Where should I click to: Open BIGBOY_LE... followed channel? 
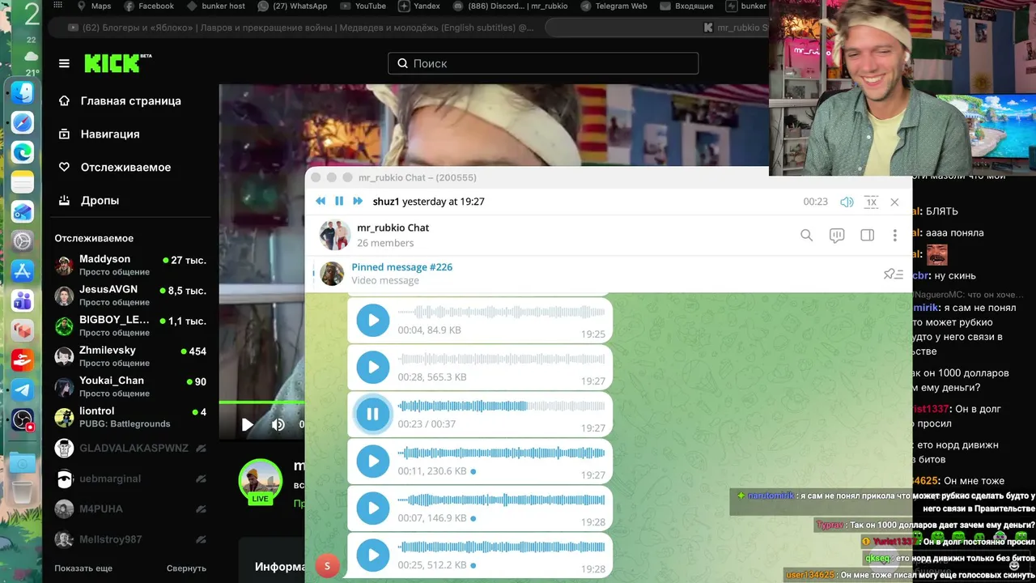point(130,326)
